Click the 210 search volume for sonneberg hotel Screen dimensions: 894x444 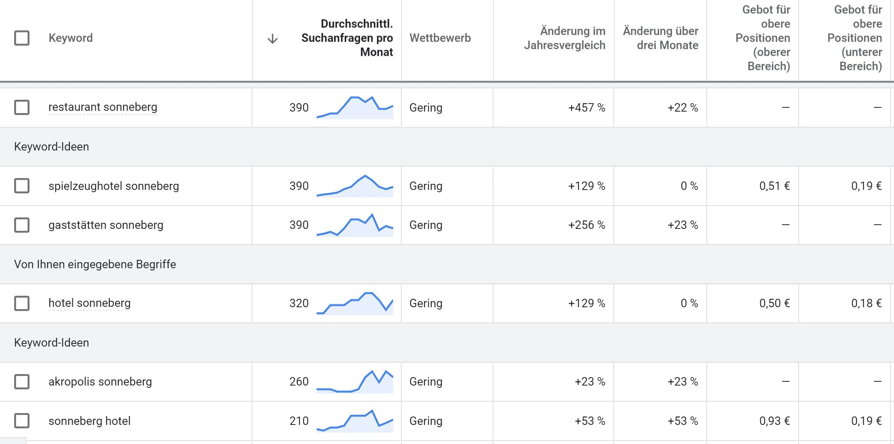tap(299, 421)
